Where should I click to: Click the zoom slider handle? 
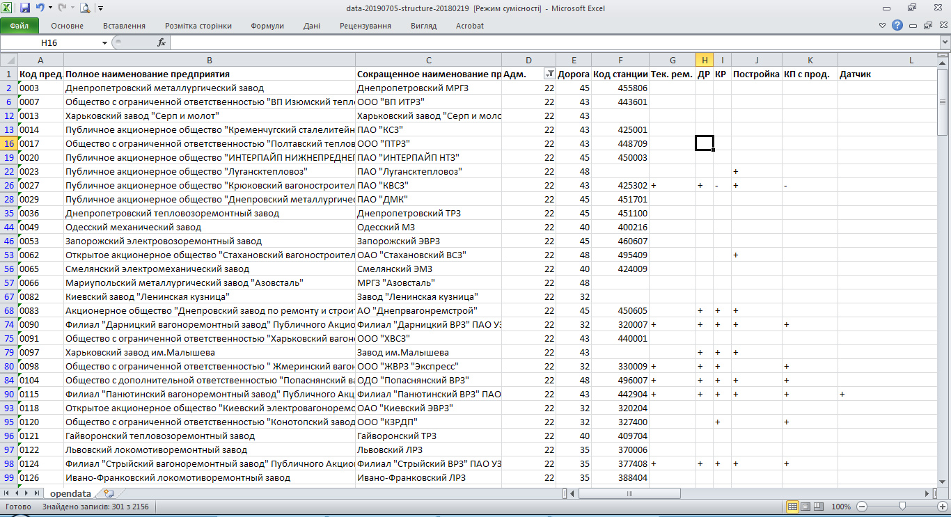click(902, 507)
